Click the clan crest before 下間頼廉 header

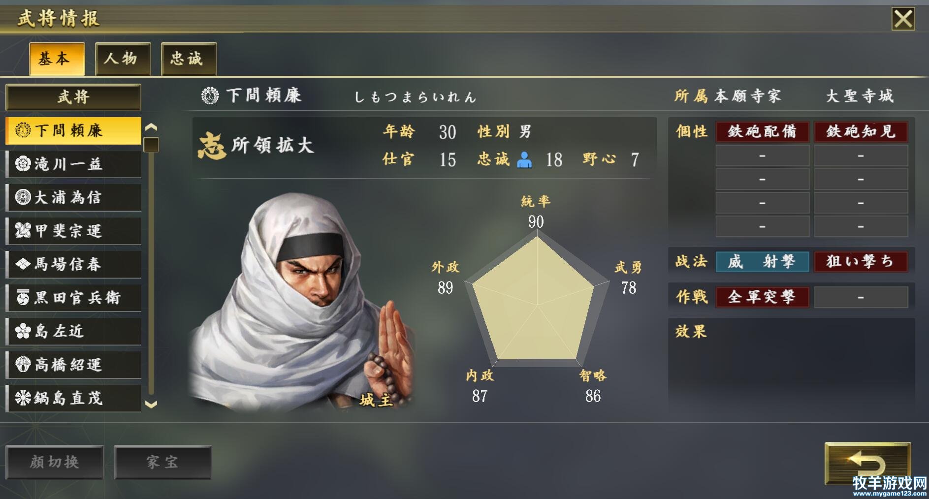click(210, 95)
